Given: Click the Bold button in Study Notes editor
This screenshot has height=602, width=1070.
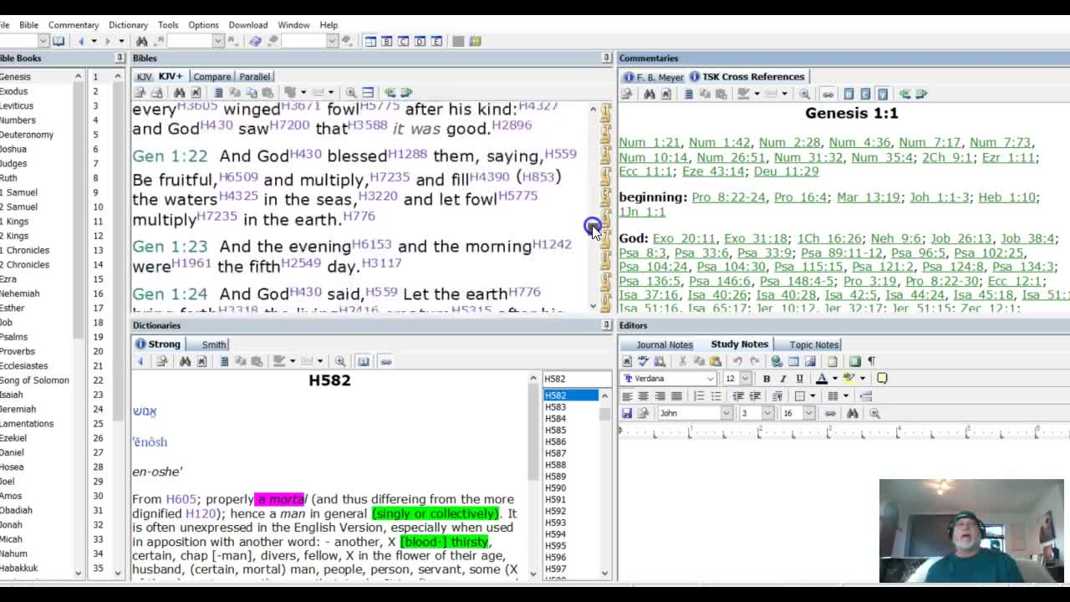Looking at the screenshot, I should point(766,379).
